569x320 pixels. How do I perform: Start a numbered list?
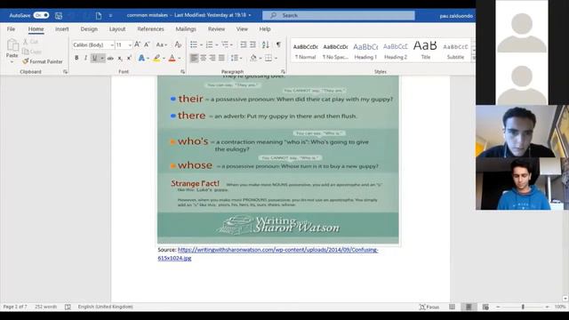[x=210, y=44]
